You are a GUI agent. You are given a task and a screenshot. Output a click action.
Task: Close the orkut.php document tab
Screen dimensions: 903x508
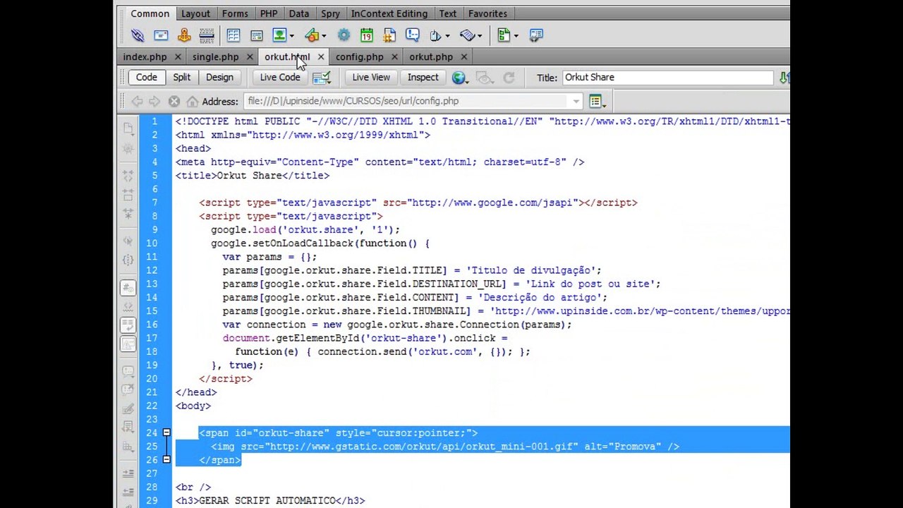(x=463, y=57)
